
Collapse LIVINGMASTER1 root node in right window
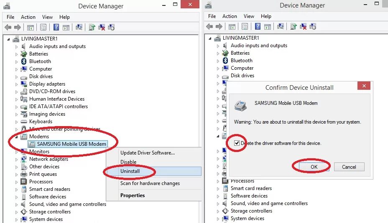pos(210,38)
